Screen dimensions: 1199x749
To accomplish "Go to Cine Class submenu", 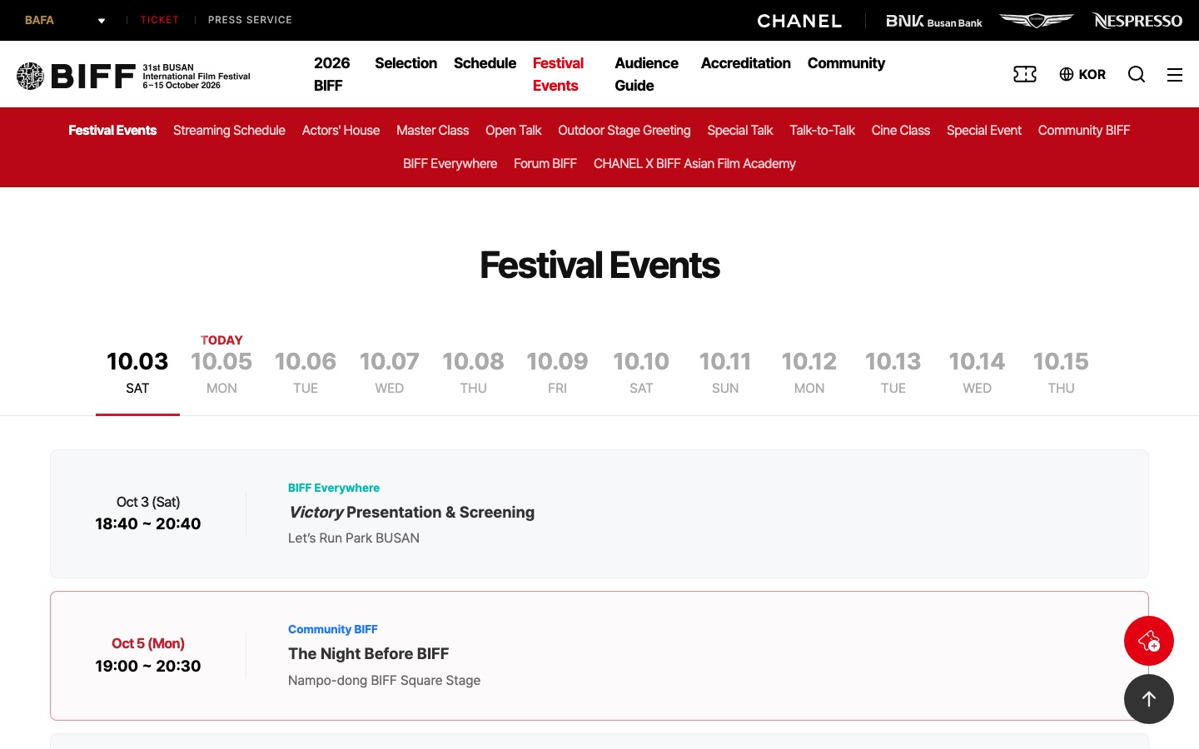I will [901, 131].
